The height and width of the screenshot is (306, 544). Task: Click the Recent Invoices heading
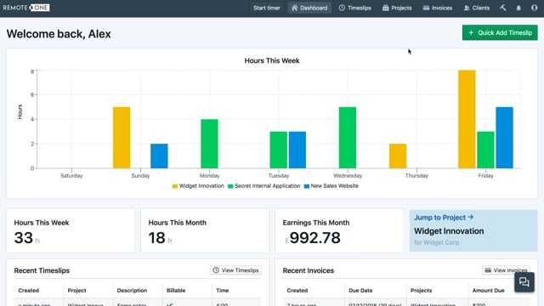[x=308, y=270]
